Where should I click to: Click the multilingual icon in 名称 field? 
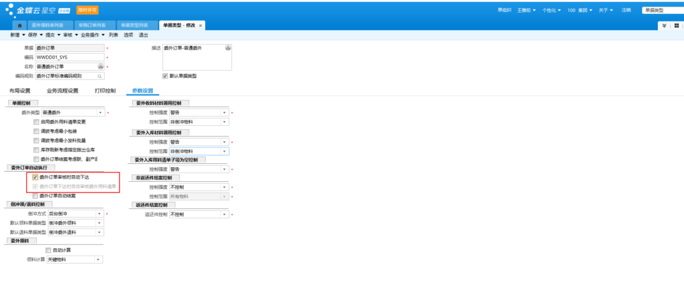(x=100, y=67)
